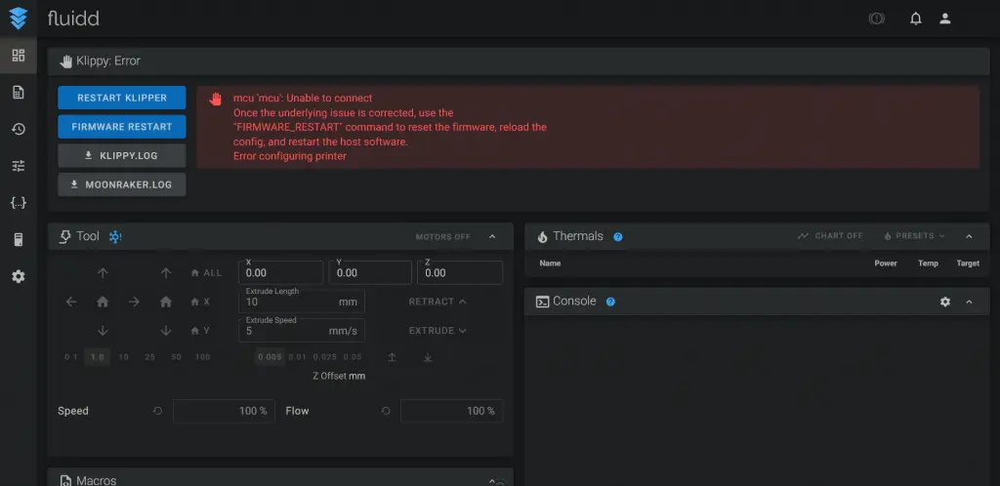Screen dimensions: 1000x486
Task: Open the G-code files sidebar icon
Action: (x=19, y=93)
